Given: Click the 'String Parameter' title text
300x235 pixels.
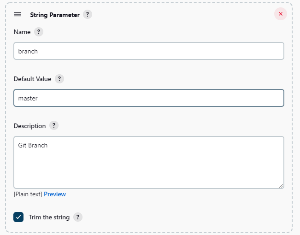Looking at the screenshot, I should tap(54, 15).
